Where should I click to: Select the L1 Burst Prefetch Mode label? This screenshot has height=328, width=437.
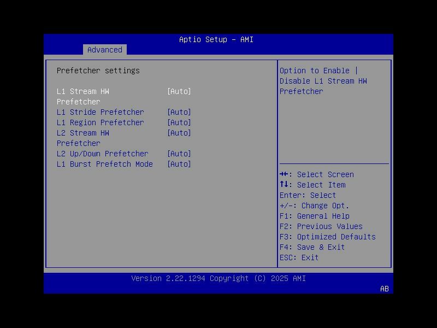coord(105,164)
